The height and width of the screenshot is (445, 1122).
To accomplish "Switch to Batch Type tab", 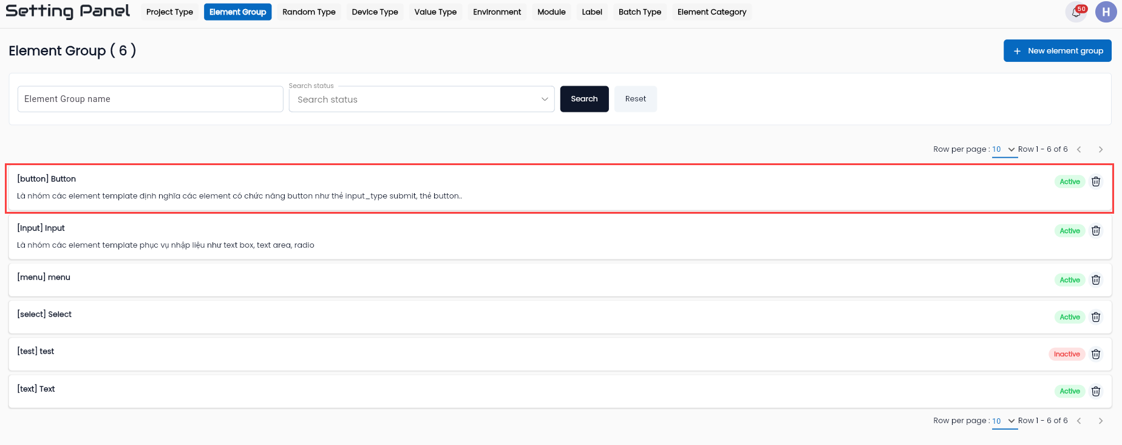I will (x=640, y=12).
